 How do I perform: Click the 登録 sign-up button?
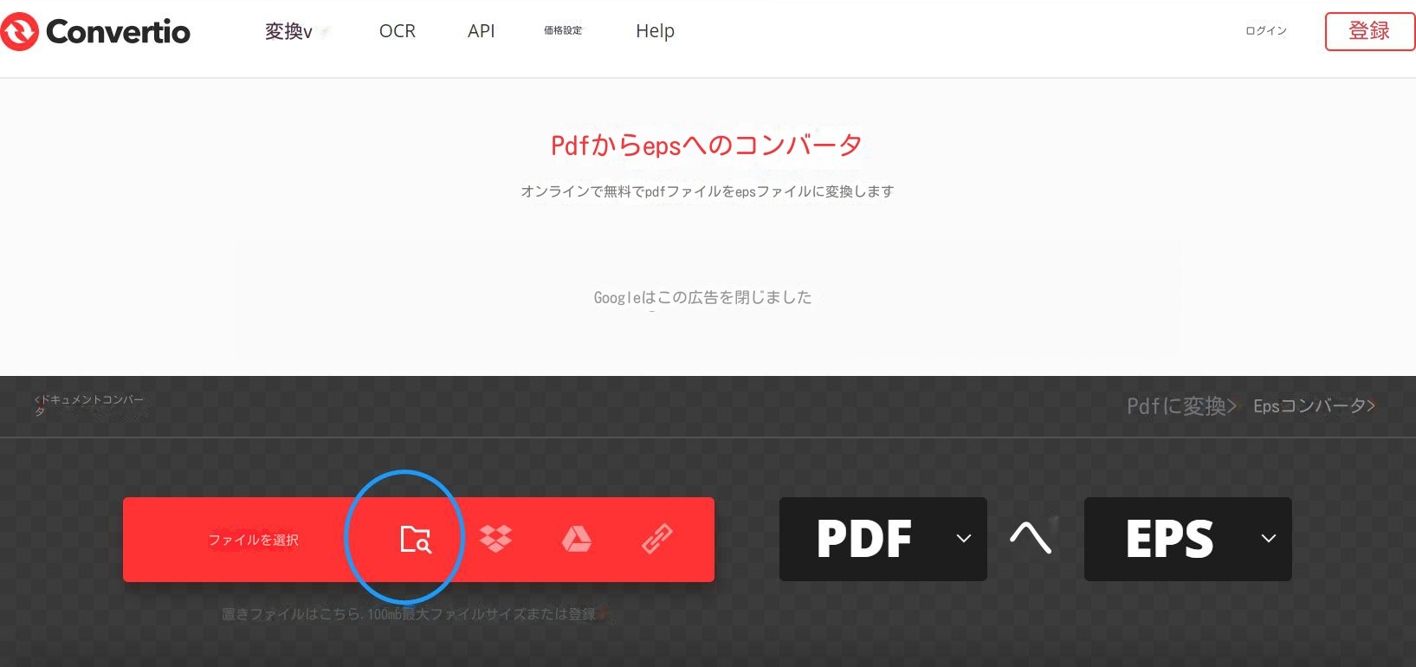[x=1369, y=31]
